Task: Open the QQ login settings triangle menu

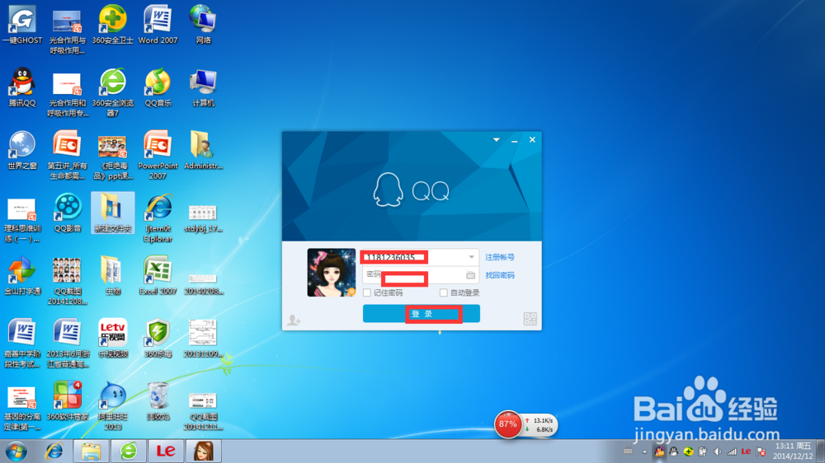Action: coord(496,140)
